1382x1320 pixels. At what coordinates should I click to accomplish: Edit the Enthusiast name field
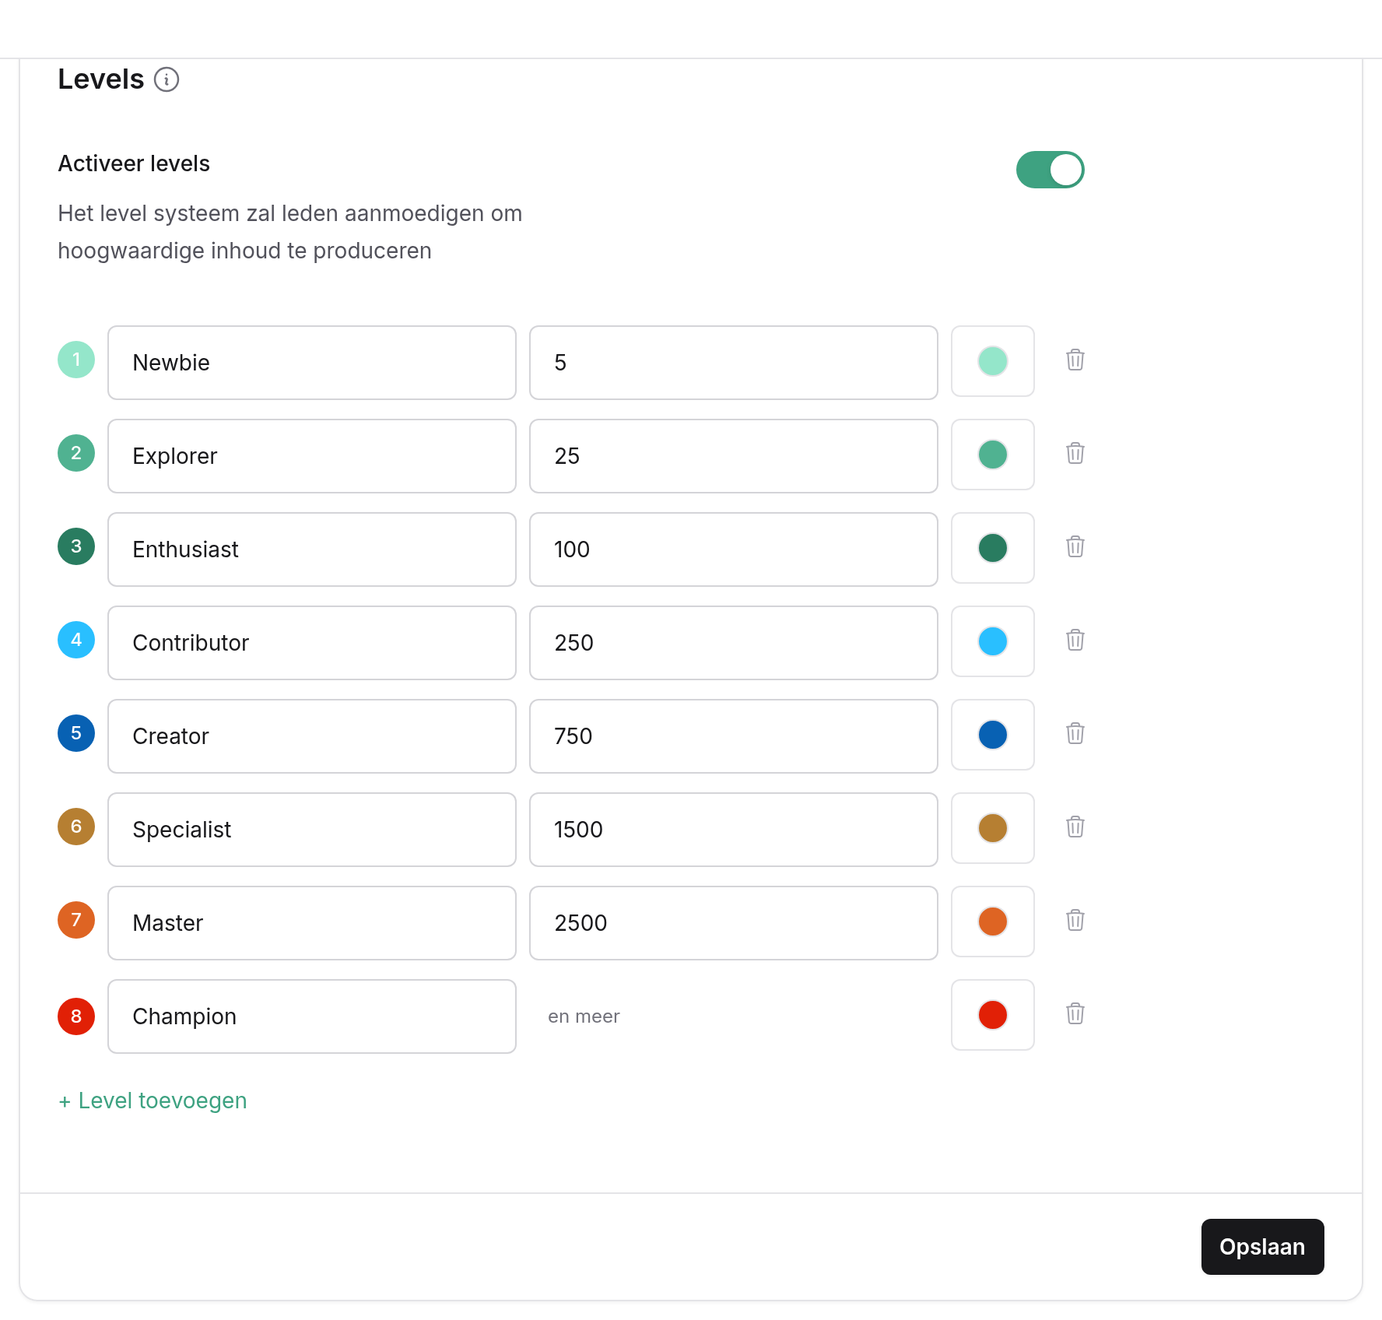coord(312,549)
